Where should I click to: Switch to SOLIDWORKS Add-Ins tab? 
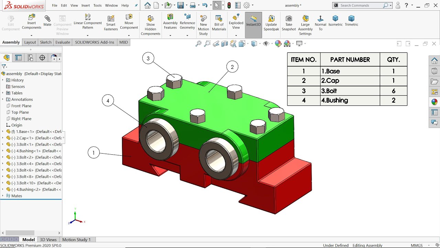click(x=95, y=42)
